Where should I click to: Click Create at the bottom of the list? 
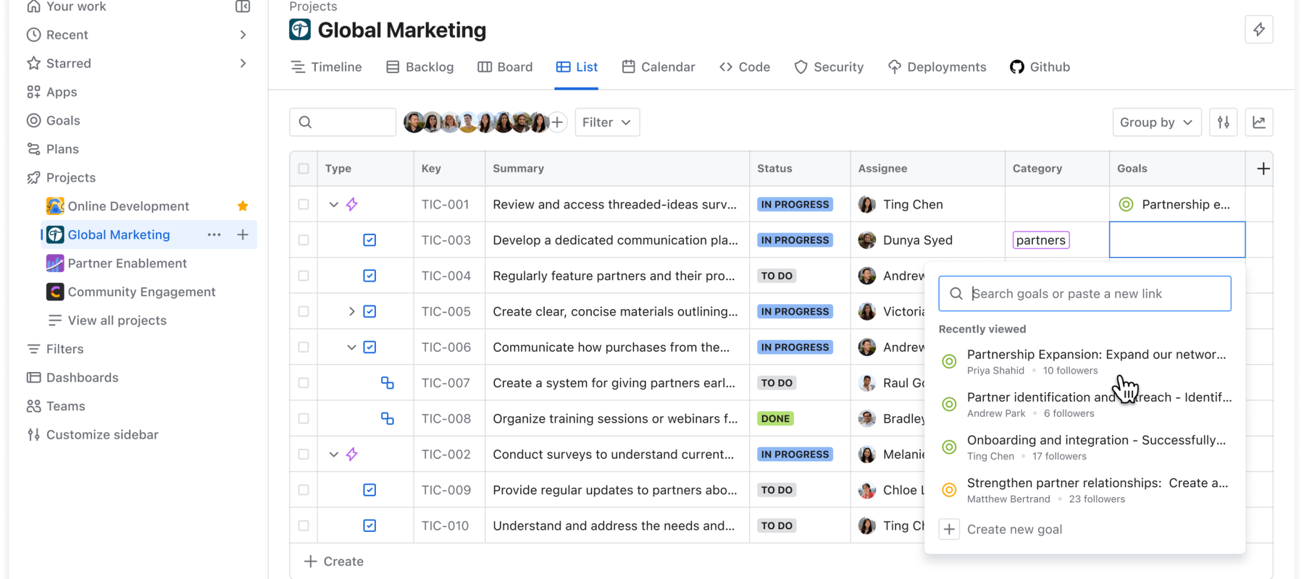pos(334,562)
